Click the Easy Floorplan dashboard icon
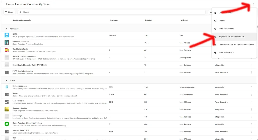 pos(7,102)
